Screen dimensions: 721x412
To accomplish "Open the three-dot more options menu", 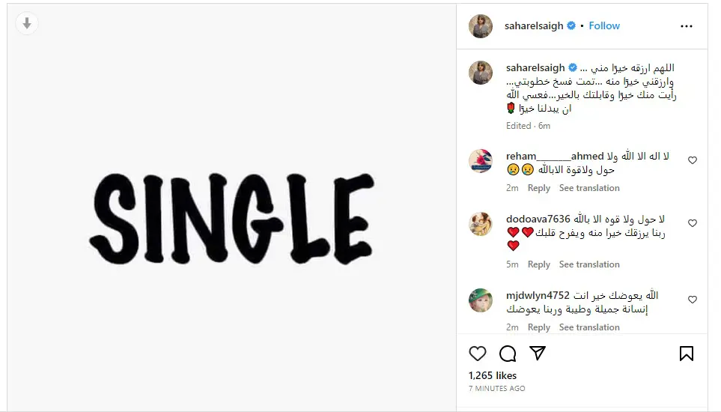I will point(686,26).
